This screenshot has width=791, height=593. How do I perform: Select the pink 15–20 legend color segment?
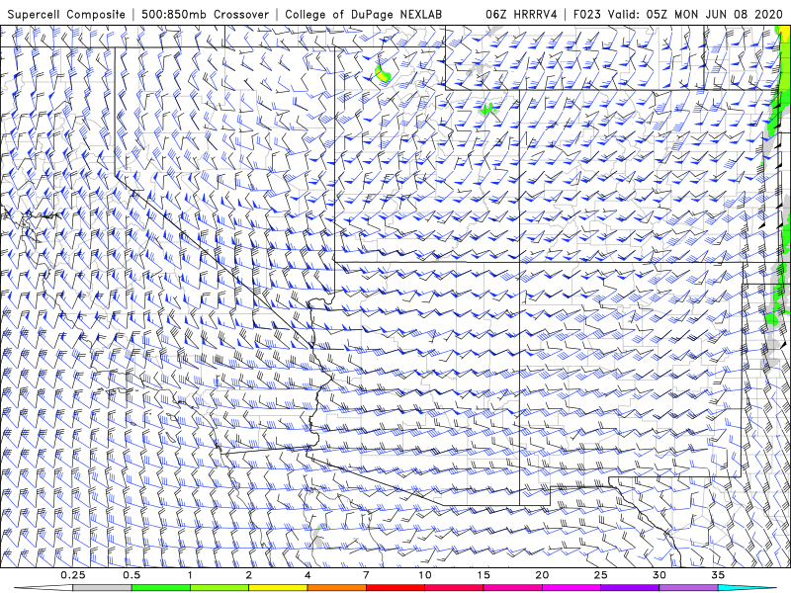click(x=512, y=588)
